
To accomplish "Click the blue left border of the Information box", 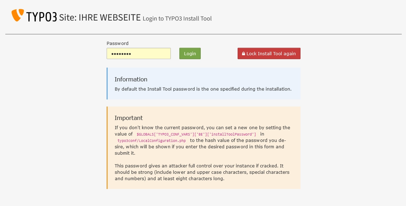I will (x=107, y=84).
